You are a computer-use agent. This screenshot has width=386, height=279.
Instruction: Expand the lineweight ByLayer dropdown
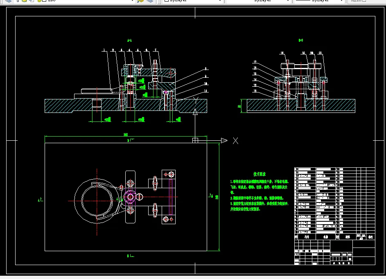pyautogui.click(x=319, y=1)
